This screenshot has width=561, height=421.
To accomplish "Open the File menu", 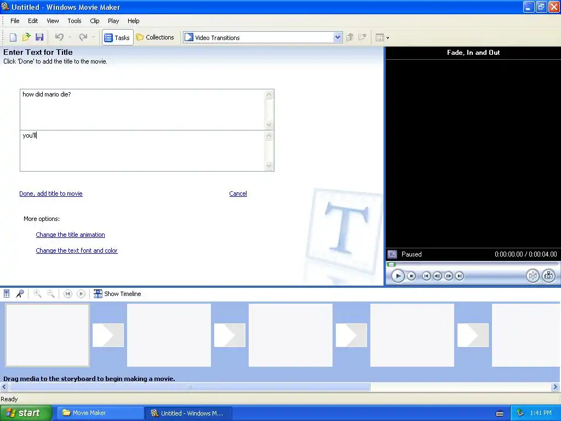I will coord(15,21).
